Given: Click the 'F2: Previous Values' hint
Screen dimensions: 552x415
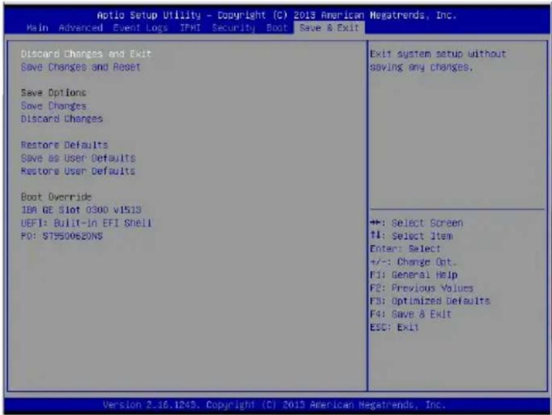Looking at the screenshot, I should [422, 288].
